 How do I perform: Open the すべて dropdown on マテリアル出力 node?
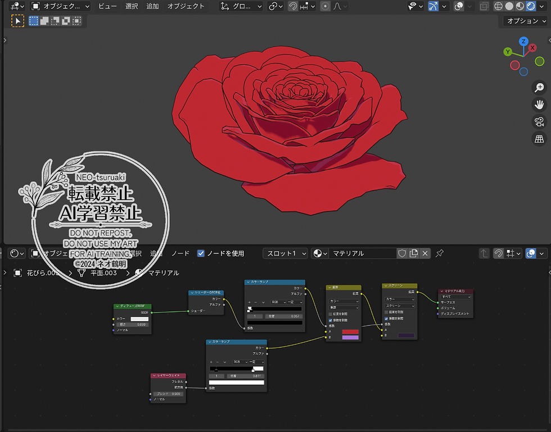(x=456, y=297)
